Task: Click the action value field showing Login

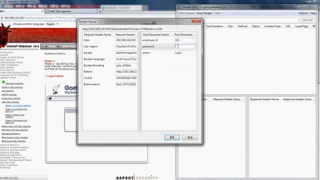Action: (185, 53)
